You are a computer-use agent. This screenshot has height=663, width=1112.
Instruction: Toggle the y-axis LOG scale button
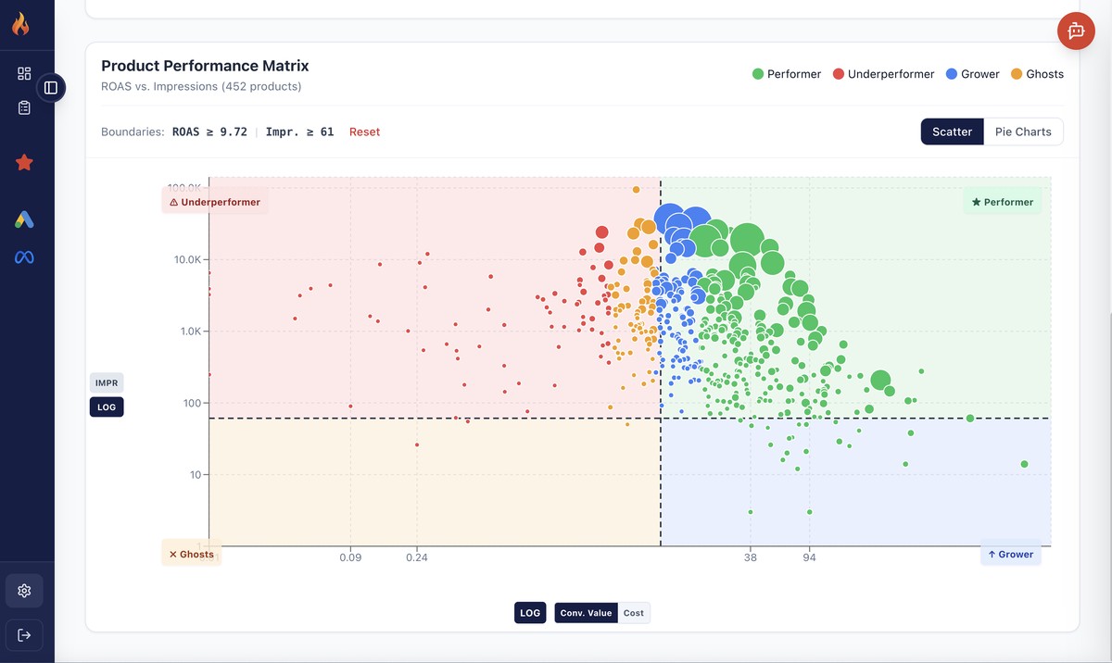(107, 407)
